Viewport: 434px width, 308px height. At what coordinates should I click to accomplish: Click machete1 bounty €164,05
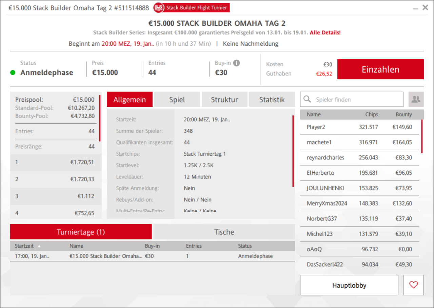[402, 142]
